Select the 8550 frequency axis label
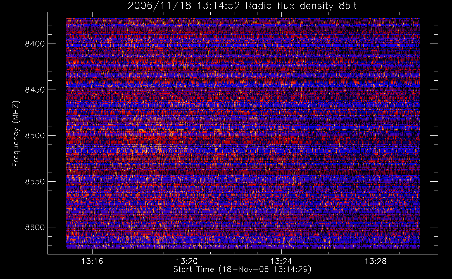Image resolution: width=452 pixels, height=279 pixels. pyautogui.click(x=35, y=182)
